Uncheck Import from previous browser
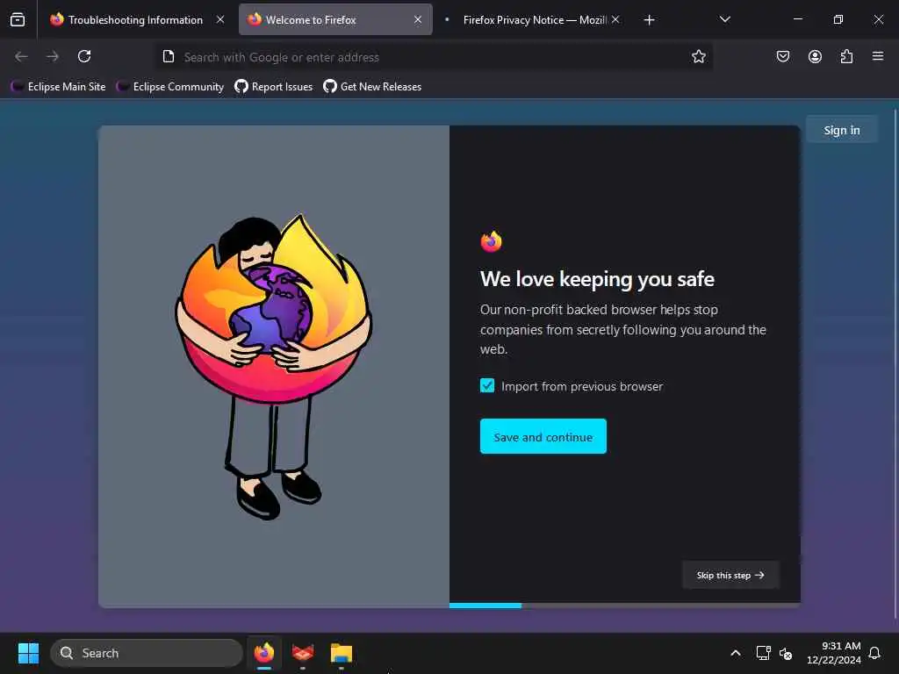Screen dimensions: 899x674 (487, 386)
